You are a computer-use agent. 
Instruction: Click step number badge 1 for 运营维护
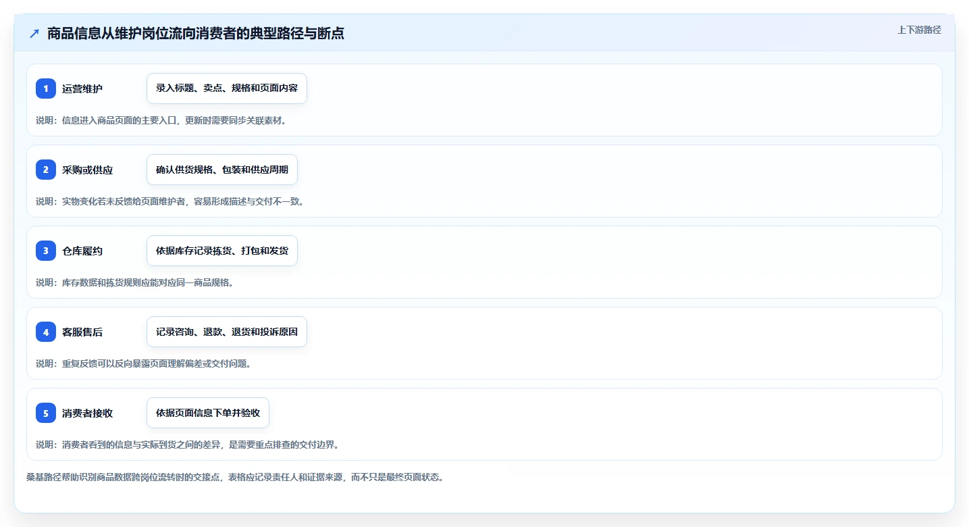pos(46,89)
